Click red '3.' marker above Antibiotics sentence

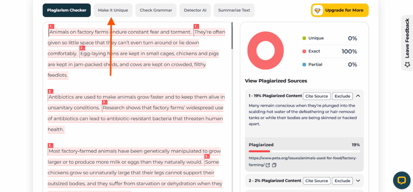[50, 91]
